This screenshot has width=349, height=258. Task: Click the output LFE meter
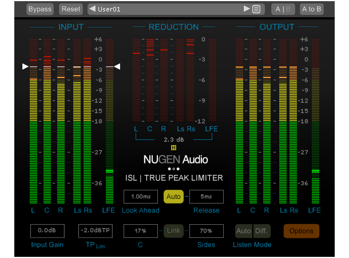(315, 121)
